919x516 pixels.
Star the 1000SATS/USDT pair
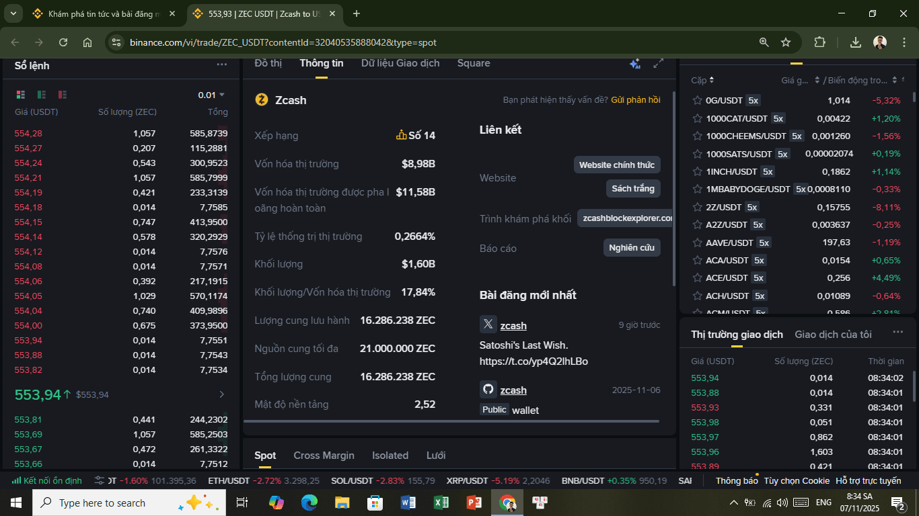tap(698, 154)
